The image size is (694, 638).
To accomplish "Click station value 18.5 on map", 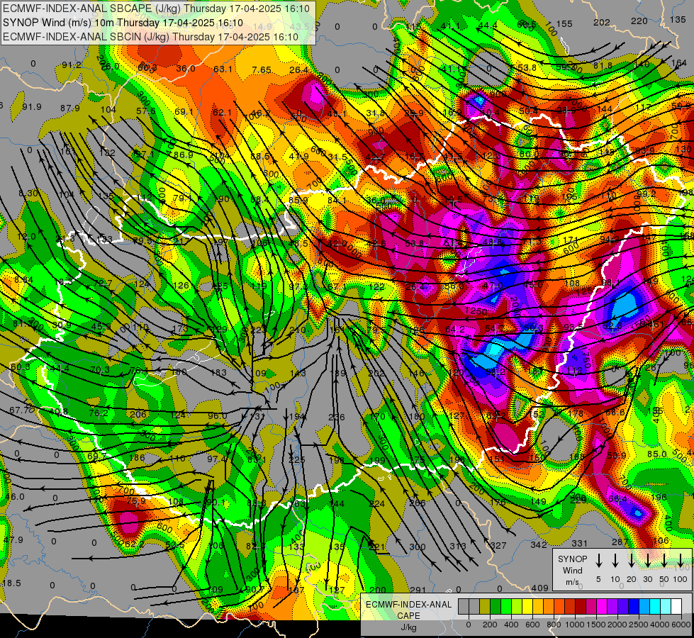I will coord(11,583).
